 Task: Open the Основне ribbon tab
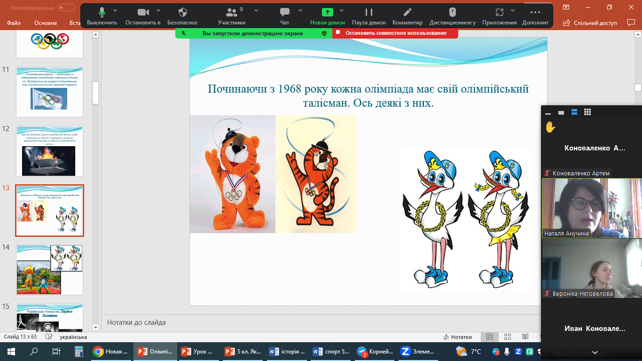point(46,23)
